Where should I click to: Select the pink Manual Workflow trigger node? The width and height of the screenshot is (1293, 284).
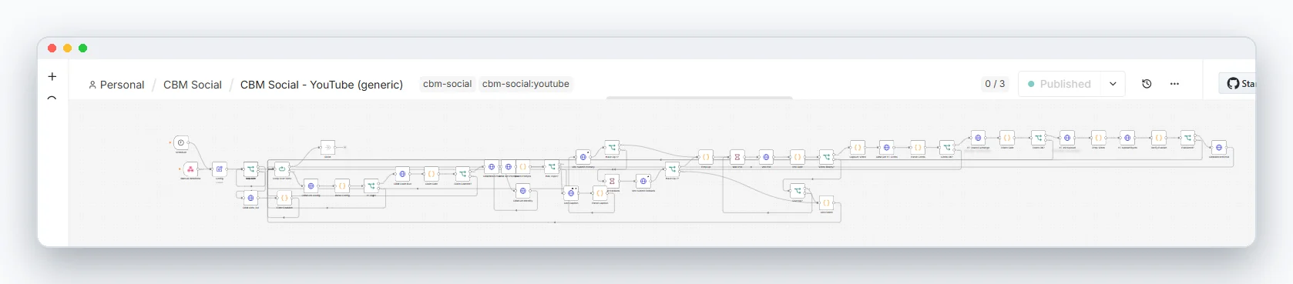pos(190,169)
